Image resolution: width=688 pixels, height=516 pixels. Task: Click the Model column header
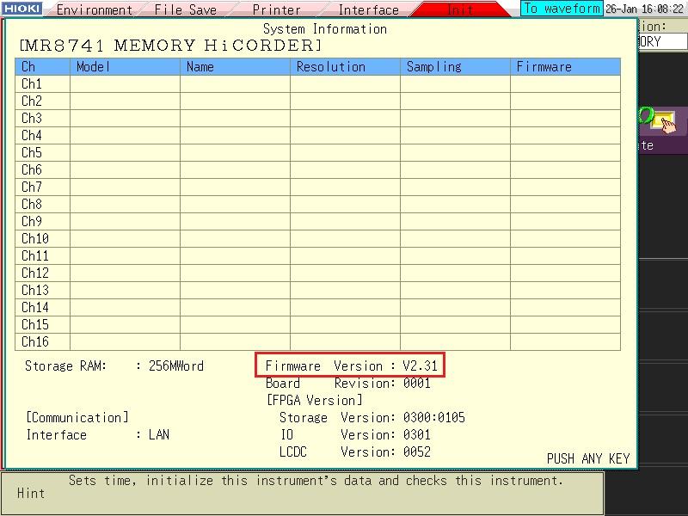coord(125,67)
